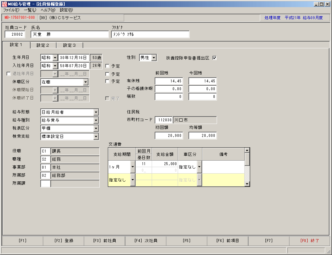Go to next employee with [F4] 次社員

pos(146,241)
